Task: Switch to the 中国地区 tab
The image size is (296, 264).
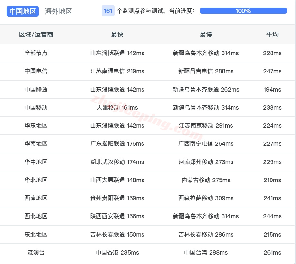Action: pyautogui.click(x=23, y=11)
